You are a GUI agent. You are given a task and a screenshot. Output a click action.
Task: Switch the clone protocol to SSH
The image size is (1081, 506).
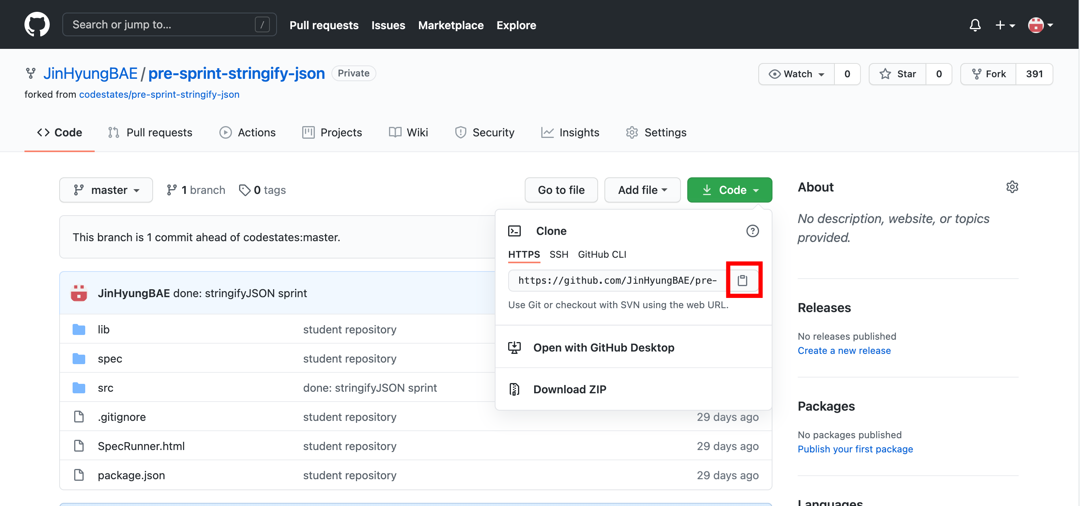tap(559, 255)
